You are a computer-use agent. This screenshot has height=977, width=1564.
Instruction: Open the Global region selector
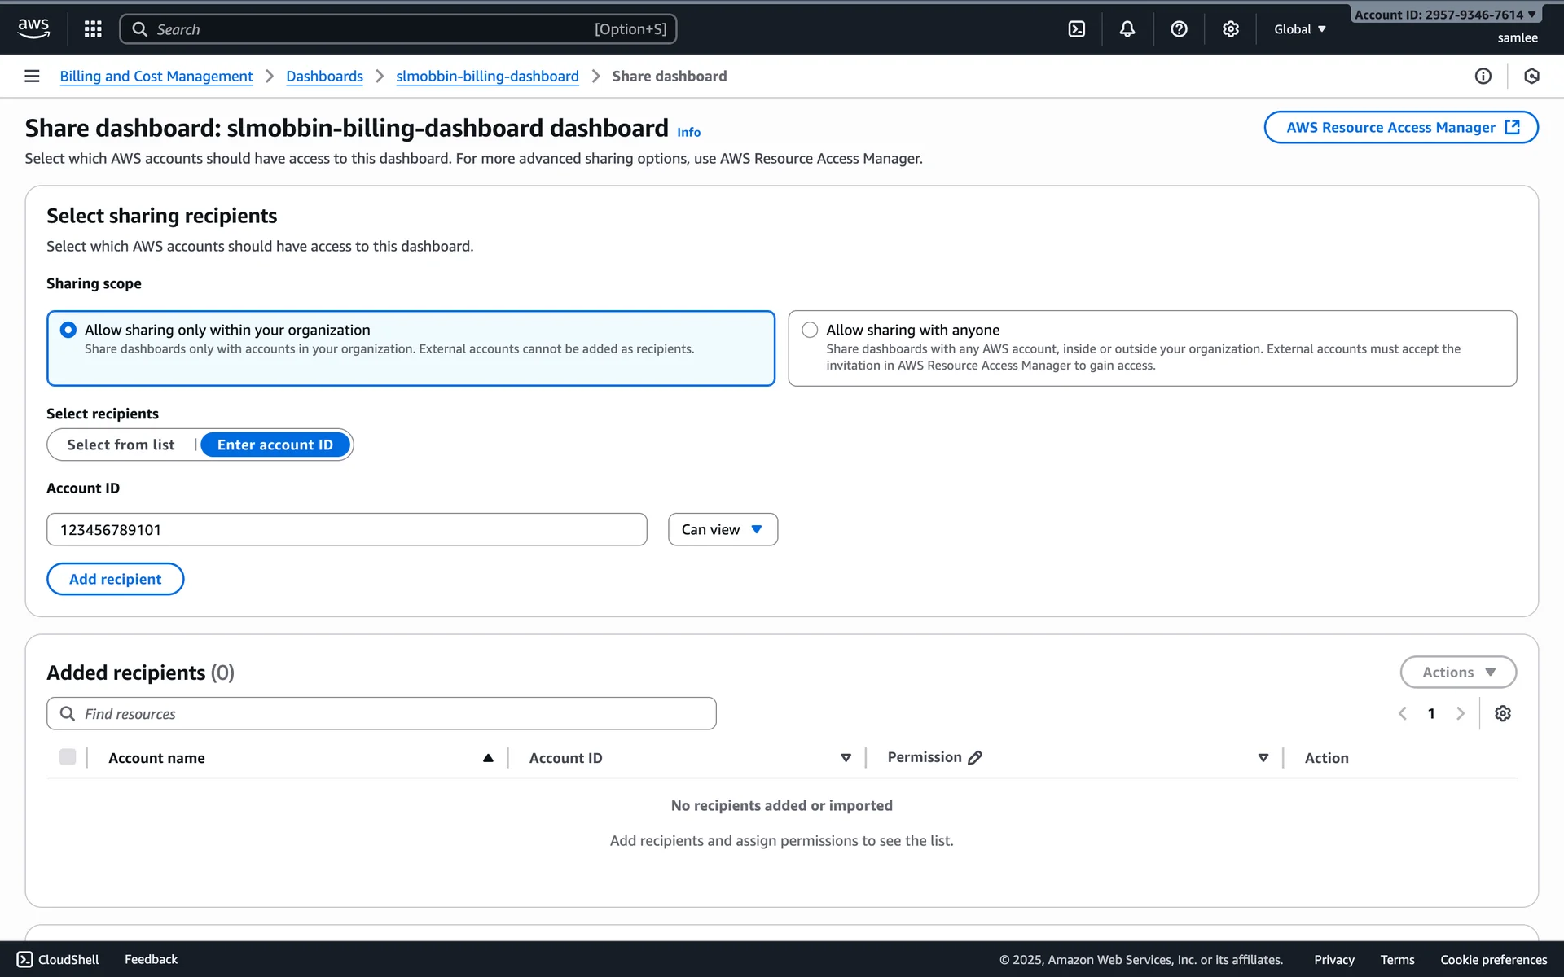point(1300,29)
